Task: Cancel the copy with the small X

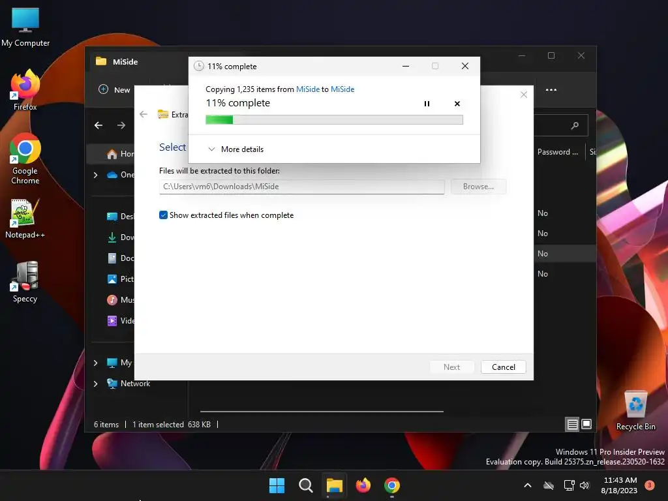Action: point(457,104)
